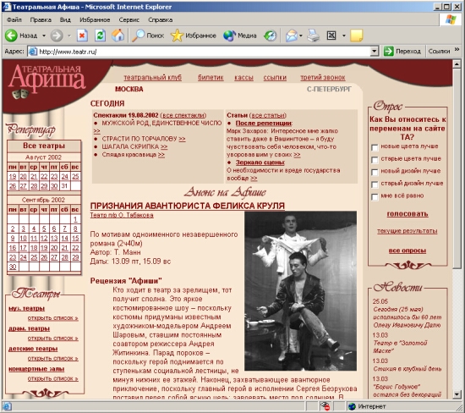Click the page icon in address bar

33,52
